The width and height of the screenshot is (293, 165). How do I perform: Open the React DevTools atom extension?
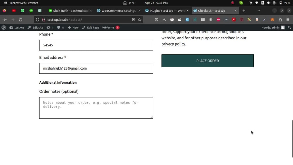[x=211, y=20]
